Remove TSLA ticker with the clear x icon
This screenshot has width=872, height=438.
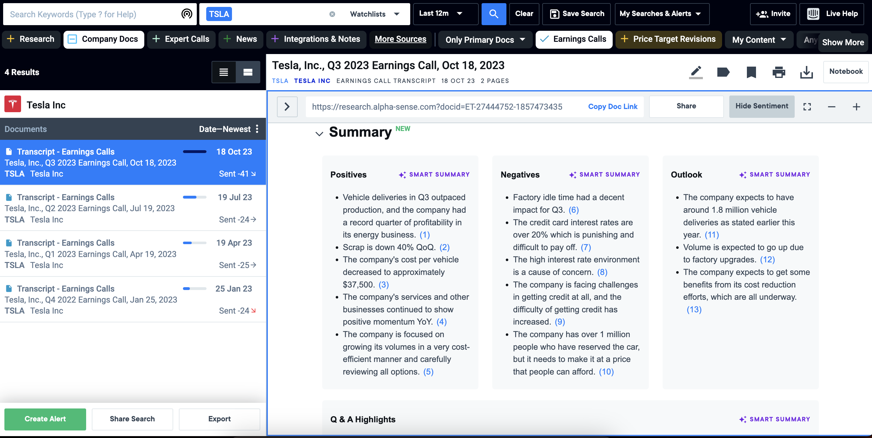pyautogui.click(x=332, y=14)
